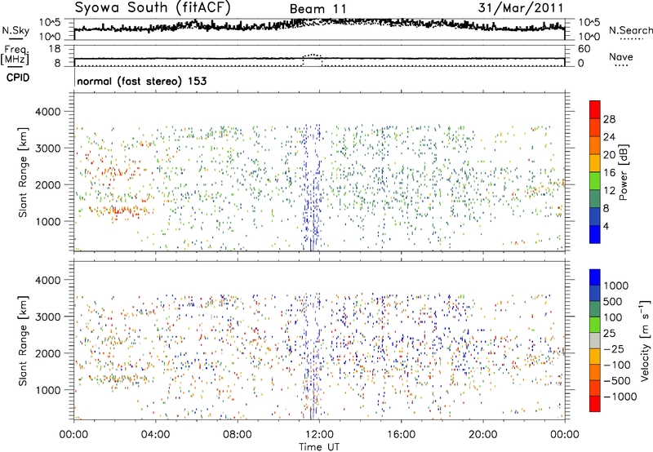Click the '-25' tick on Velocity scale
Image resolution: width=653 pixels, height=452 pixels.
[x=614, y=348]
